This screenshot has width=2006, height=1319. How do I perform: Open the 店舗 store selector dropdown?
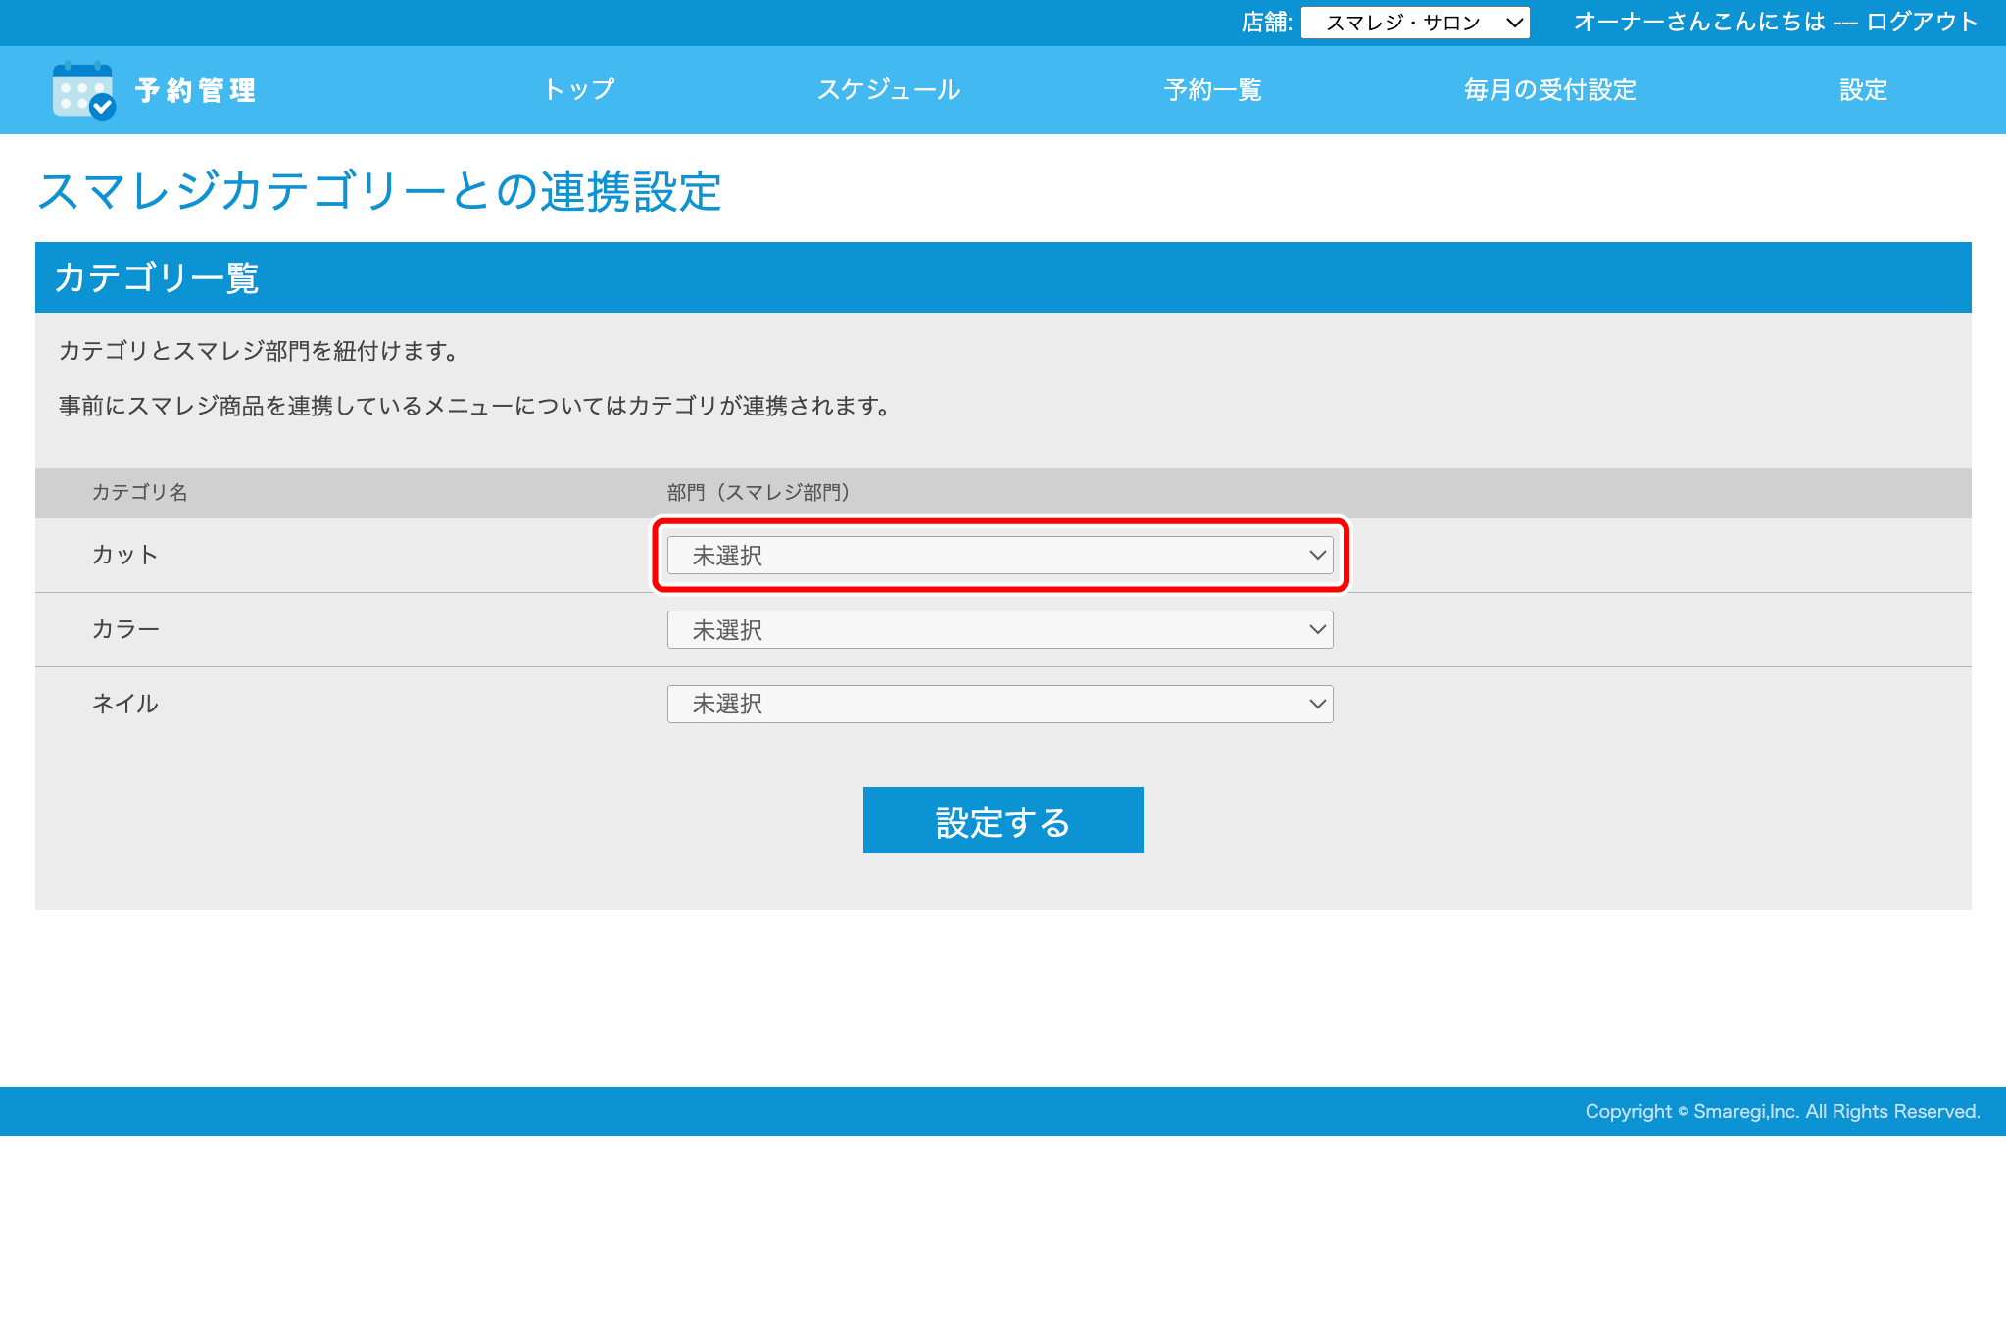click(x=1414, y=22)
